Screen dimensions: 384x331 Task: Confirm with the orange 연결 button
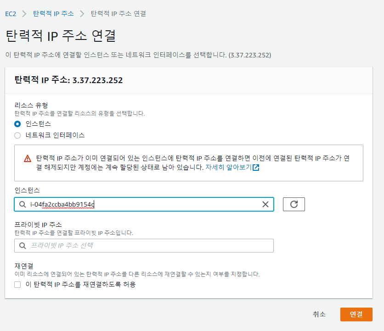(x=356, y=314)
